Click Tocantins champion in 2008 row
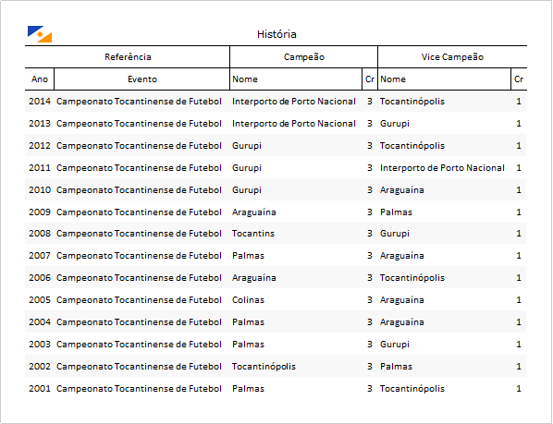 pyautogui.click(x=252, y=234)
